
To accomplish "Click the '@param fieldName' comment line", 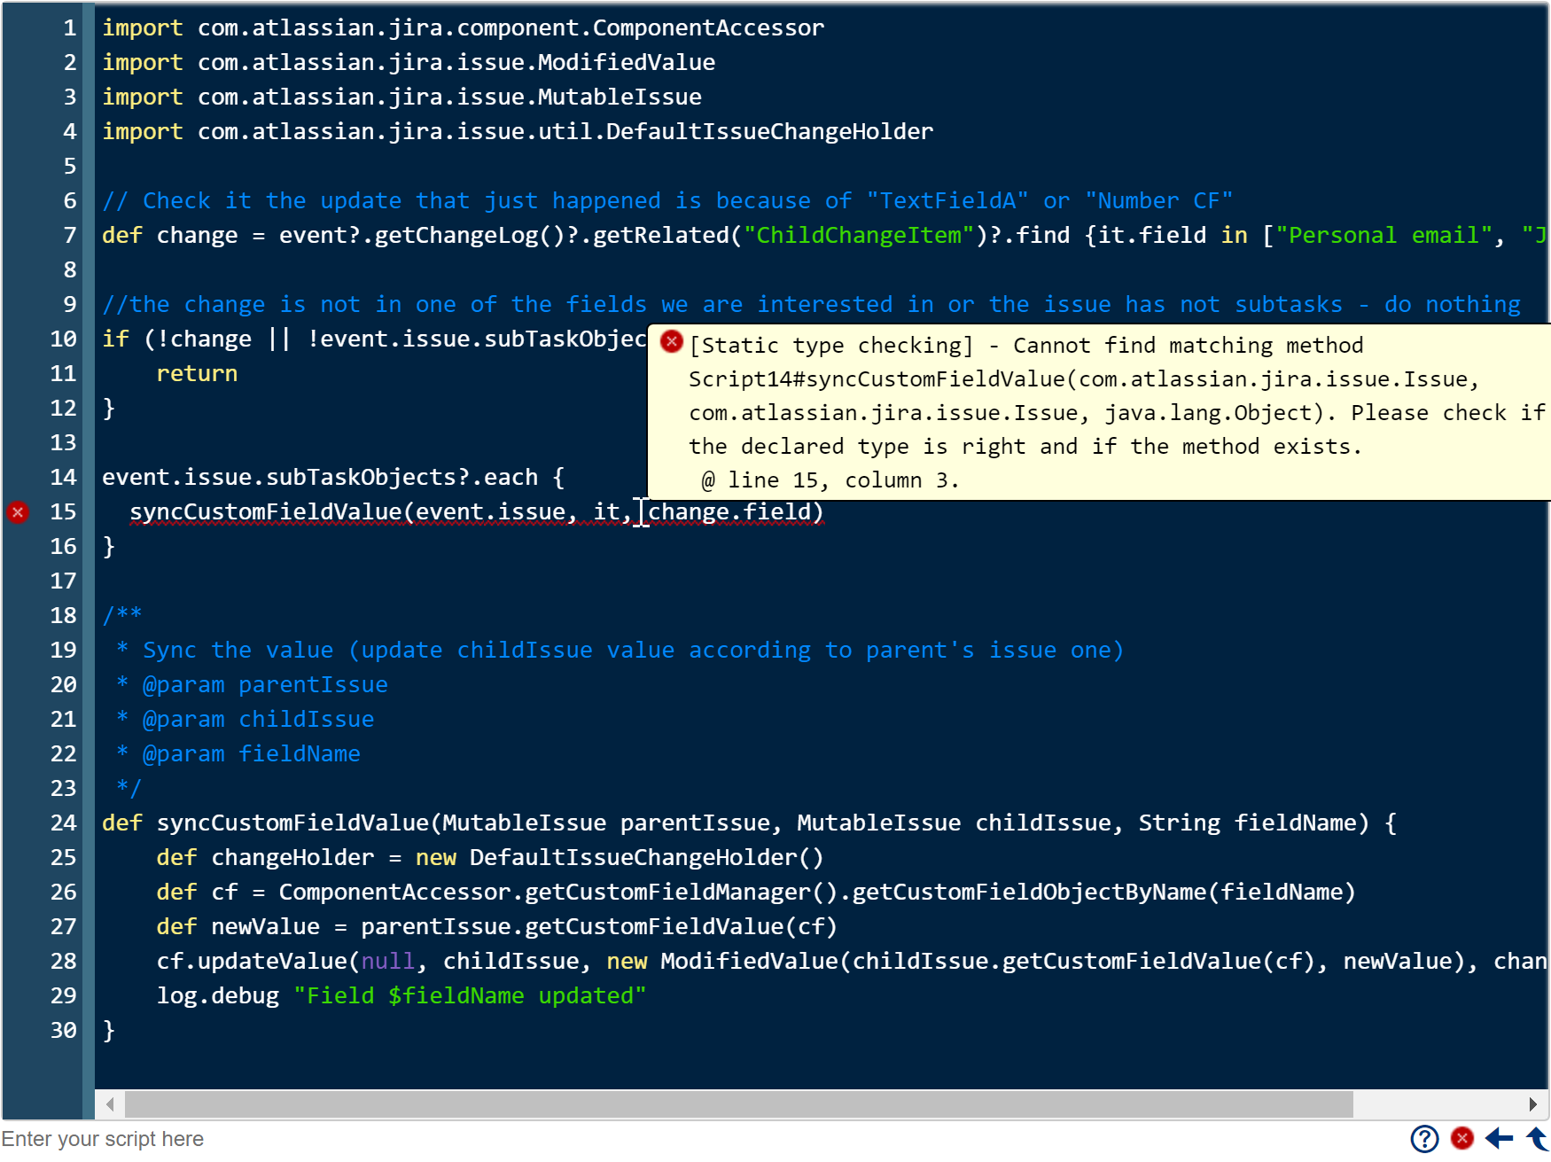I will (238, 753).
